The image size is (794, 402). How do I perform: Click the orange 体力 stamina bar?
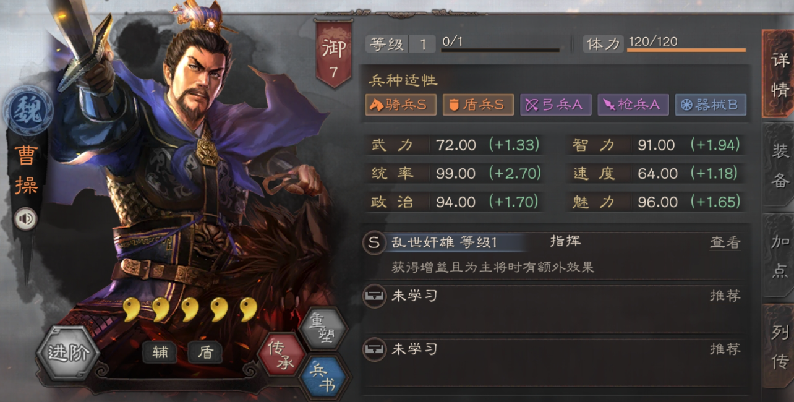coord(686,50)
